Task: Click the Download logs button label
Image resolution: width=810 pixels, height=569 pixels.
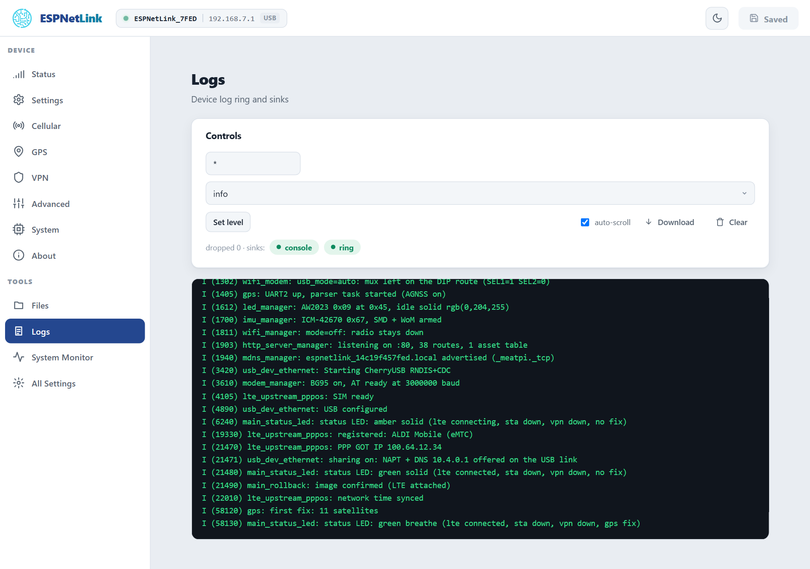Action: 676,222
